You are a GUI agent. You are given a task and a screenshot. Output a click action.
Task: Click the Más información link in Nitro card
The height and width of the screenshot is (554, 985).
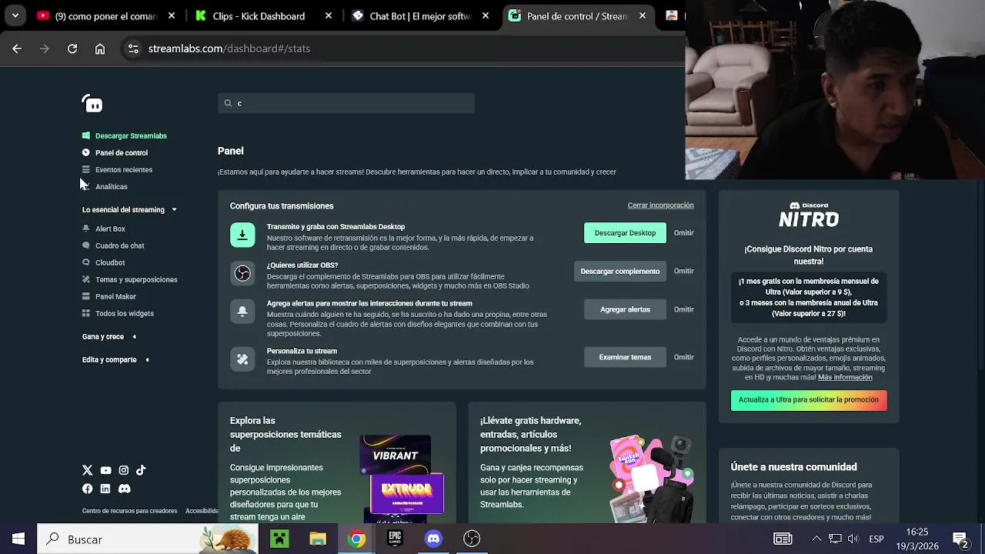[845, 378]
